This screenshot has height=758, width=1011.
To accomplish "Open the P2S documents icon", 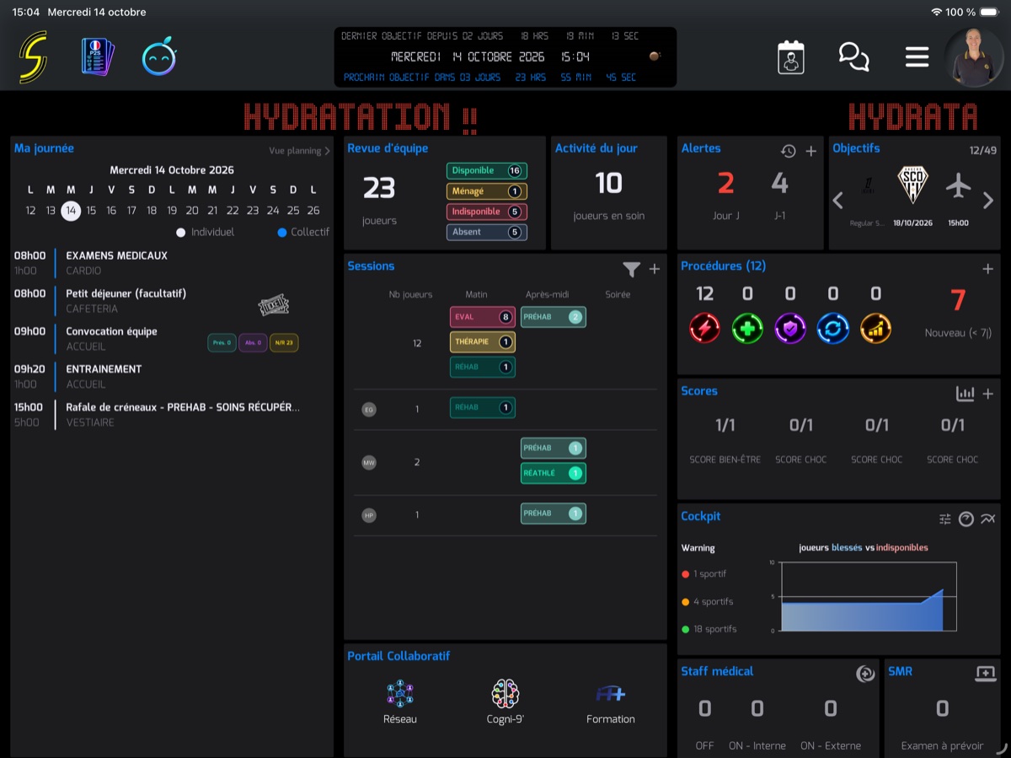I will 98,57.
